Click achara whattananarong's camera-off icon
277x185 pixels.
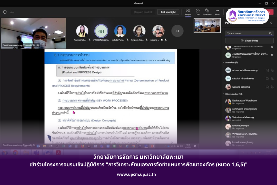coord(268,70)
